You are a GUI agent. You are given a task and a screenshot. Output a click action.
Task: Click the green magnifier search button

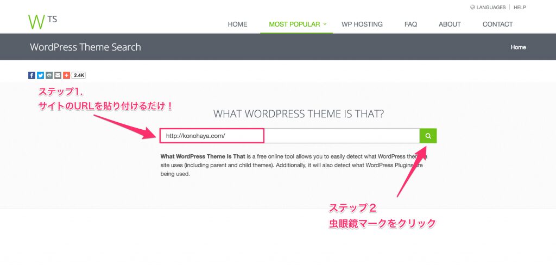pyautogui.click(x=428, y=136)
